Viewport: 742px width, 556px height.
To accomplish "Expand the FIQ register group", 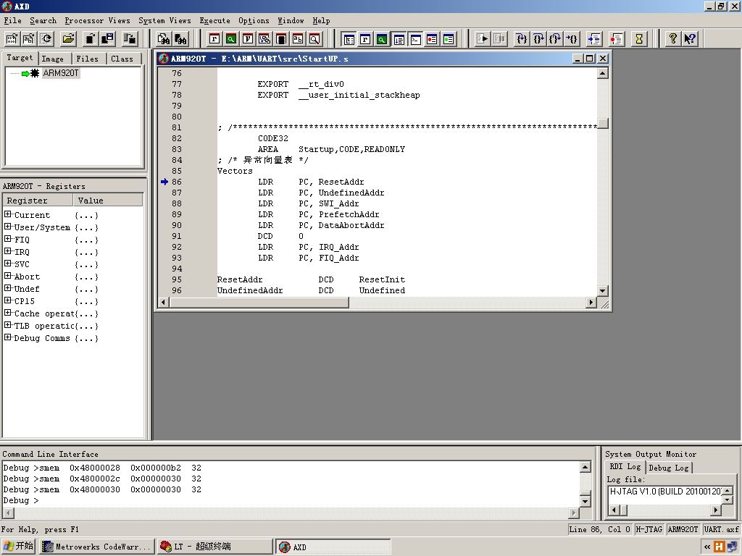I will click(7, 239).
